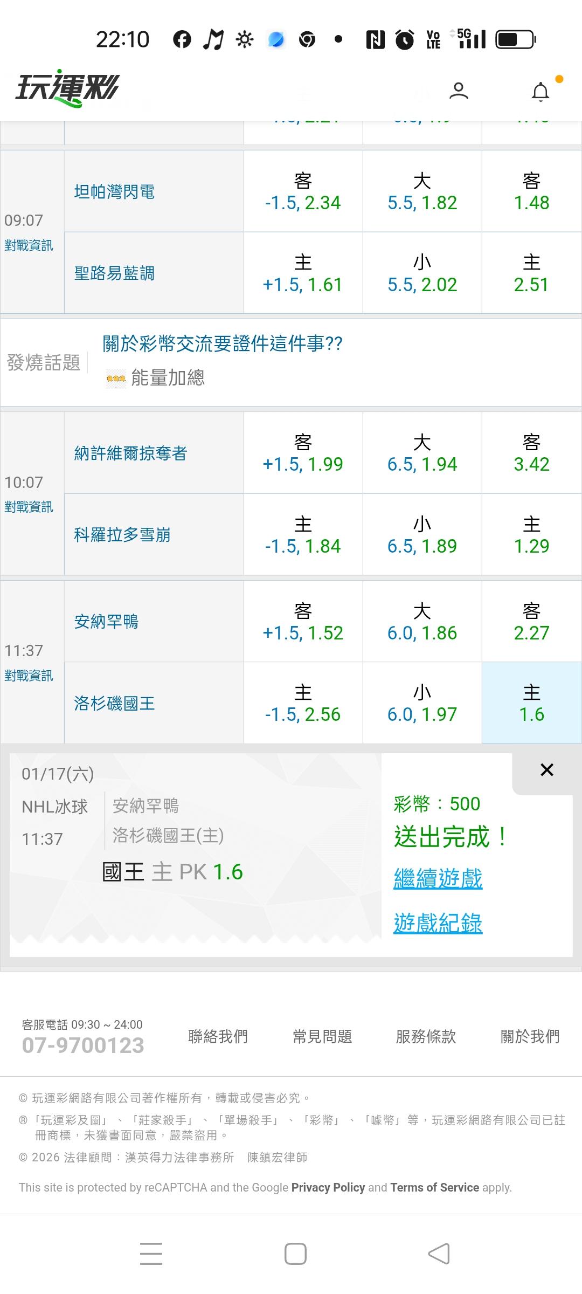Tap the 玩運彩 site logo
The image size is (582, 1294).
(67, 88)
